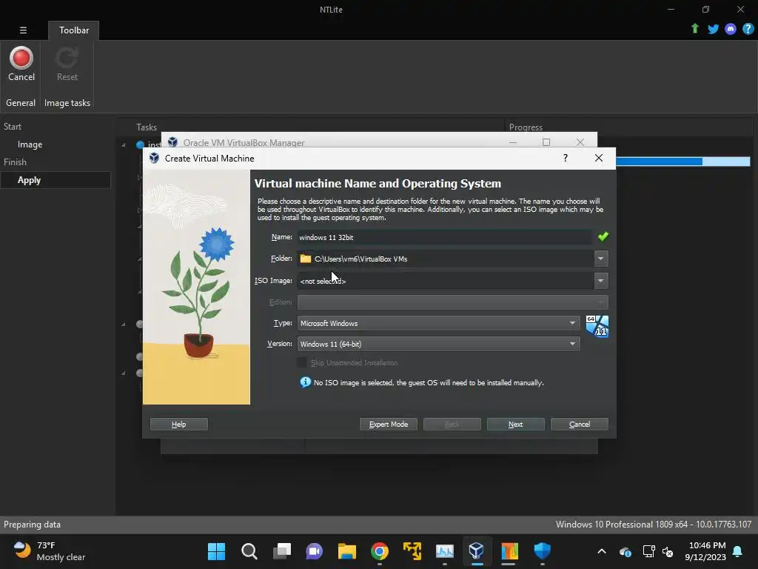
Task: Open the Discord link icon in NTLite
Action: point(731,29)
